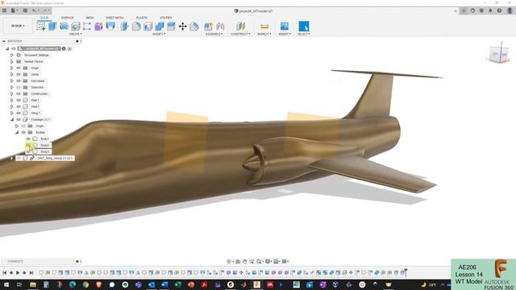Click the Pan hand navigation icon
Image resolution: width=516 pixels, height=290 pixels.
click(245, 261)
